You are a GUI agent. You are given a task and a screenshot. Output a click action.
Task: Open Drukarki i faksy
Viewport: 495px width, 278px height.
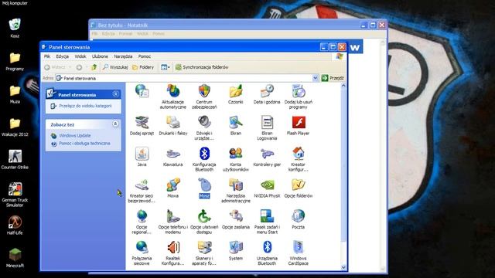coord(173,125)
